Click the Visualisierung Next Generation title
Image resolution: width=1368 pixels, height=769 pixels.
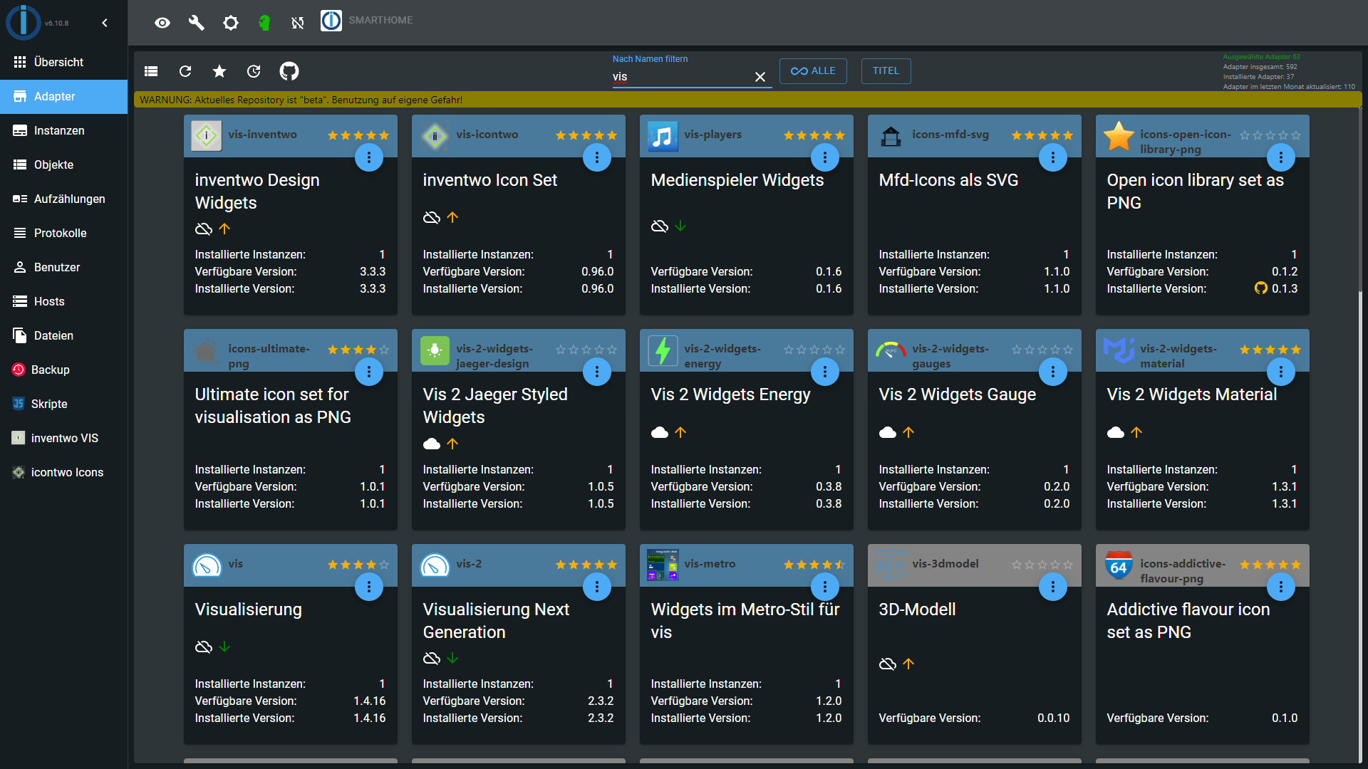(x=496, y=621)
